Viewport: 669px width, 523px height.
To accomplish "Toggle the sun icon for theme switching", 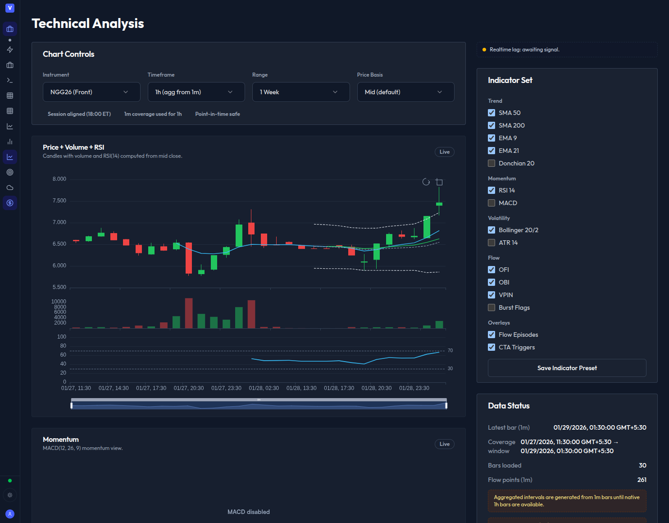I will (x=10, y=495).
